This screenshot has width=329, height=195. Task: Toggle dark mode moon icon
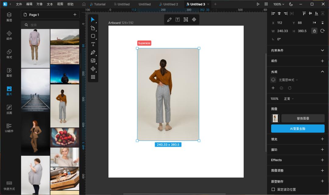coord(291,4)
